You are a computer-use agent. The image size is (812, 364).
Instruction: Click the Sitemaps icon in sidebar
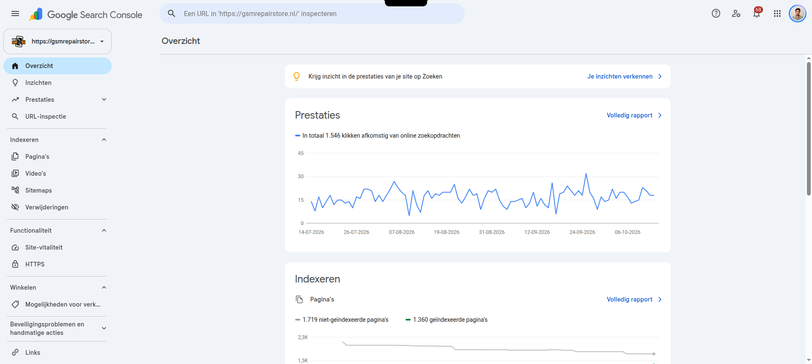pyautogui.click(x=15, y=190)
